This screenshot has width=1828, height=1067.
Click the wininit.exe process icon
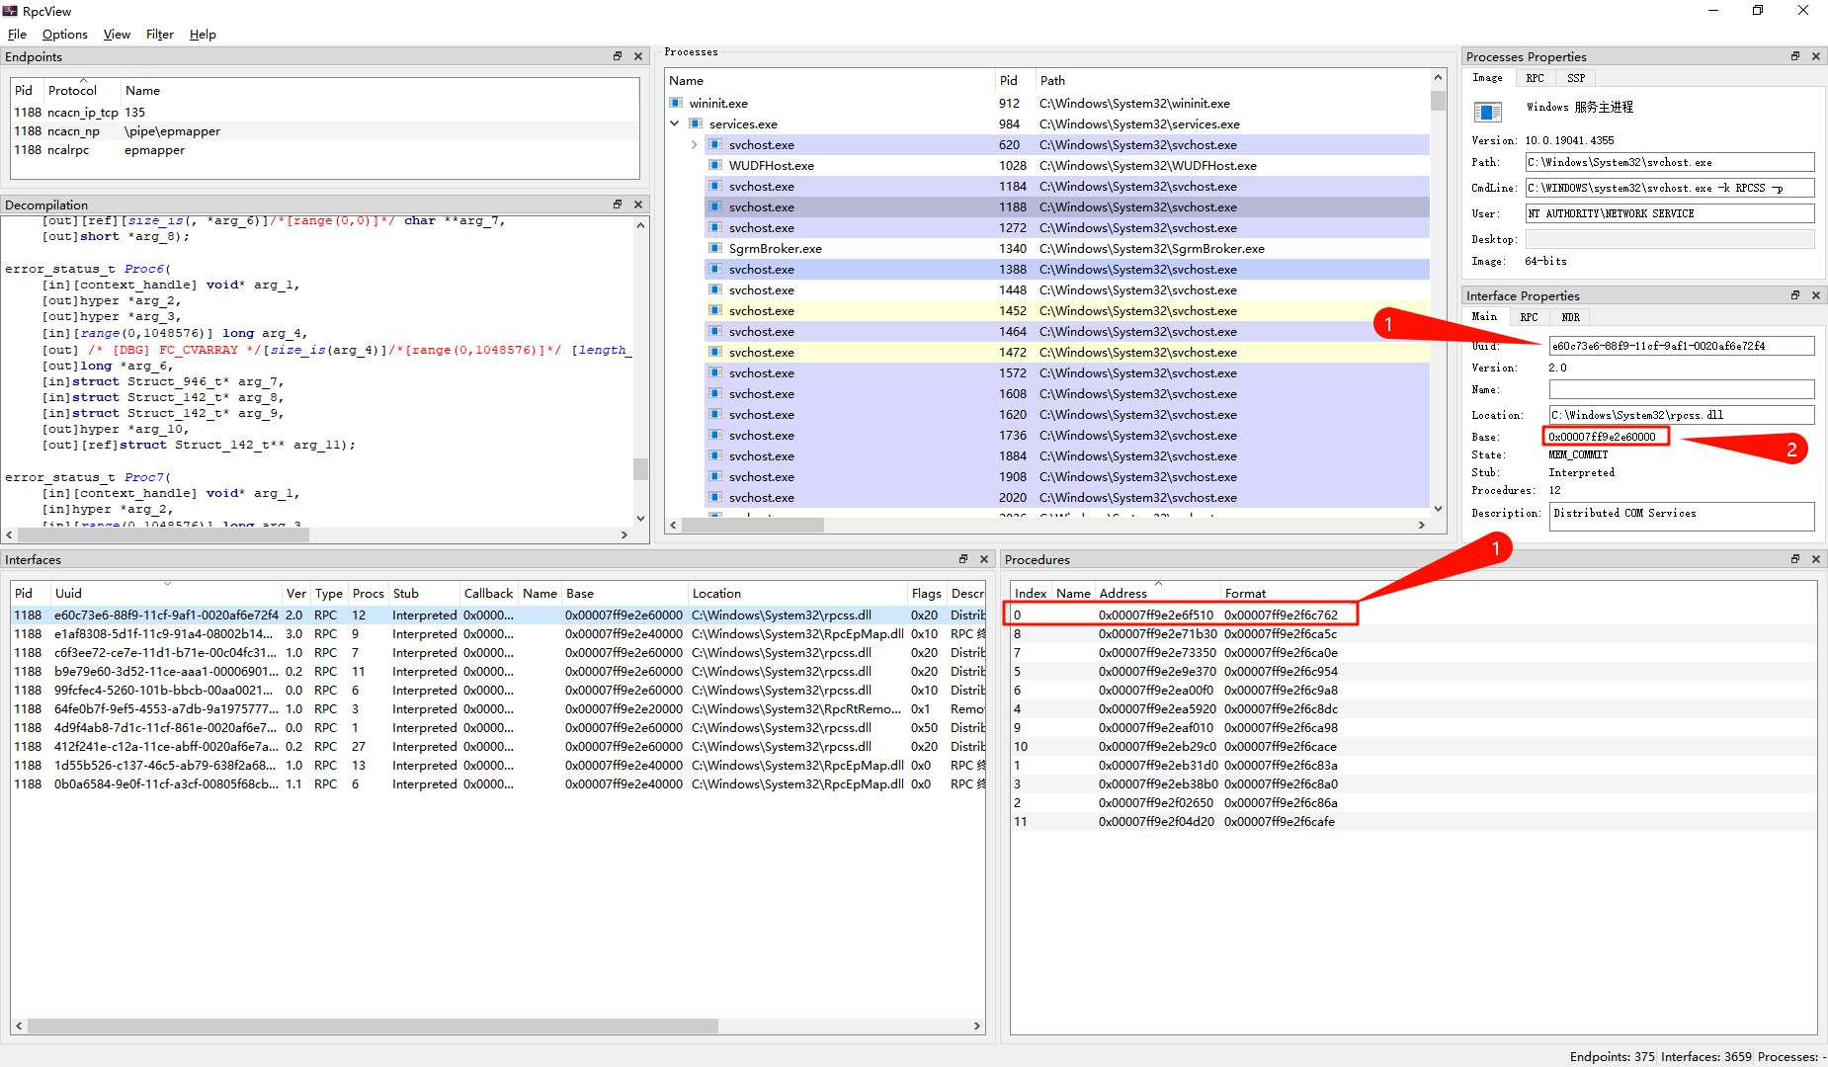pyautogui.click(x=676, y=103)
